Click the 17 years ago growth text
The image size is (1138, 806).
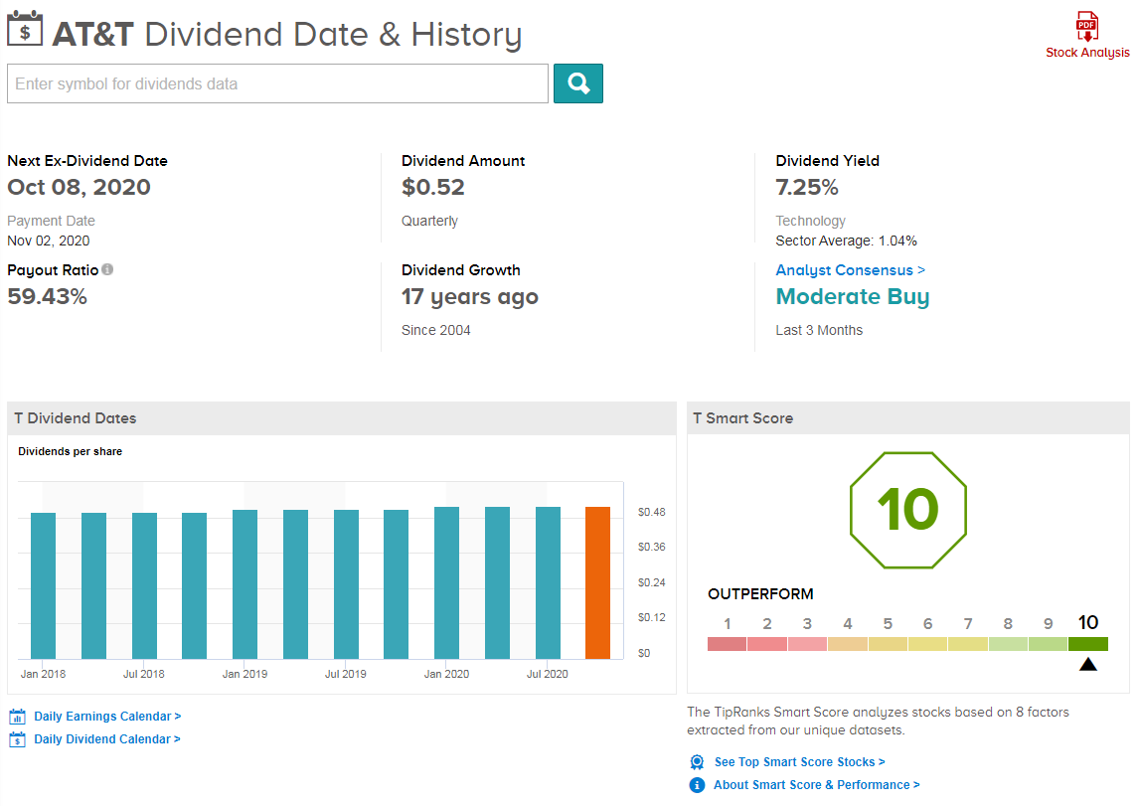tap(469, 297)
